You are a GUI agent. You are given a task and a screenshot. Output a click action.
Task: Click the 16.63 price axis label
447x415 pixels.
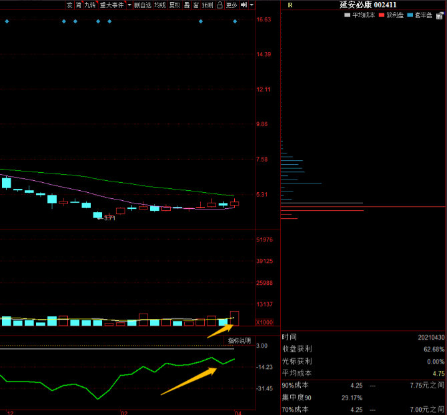pos(264,19)
